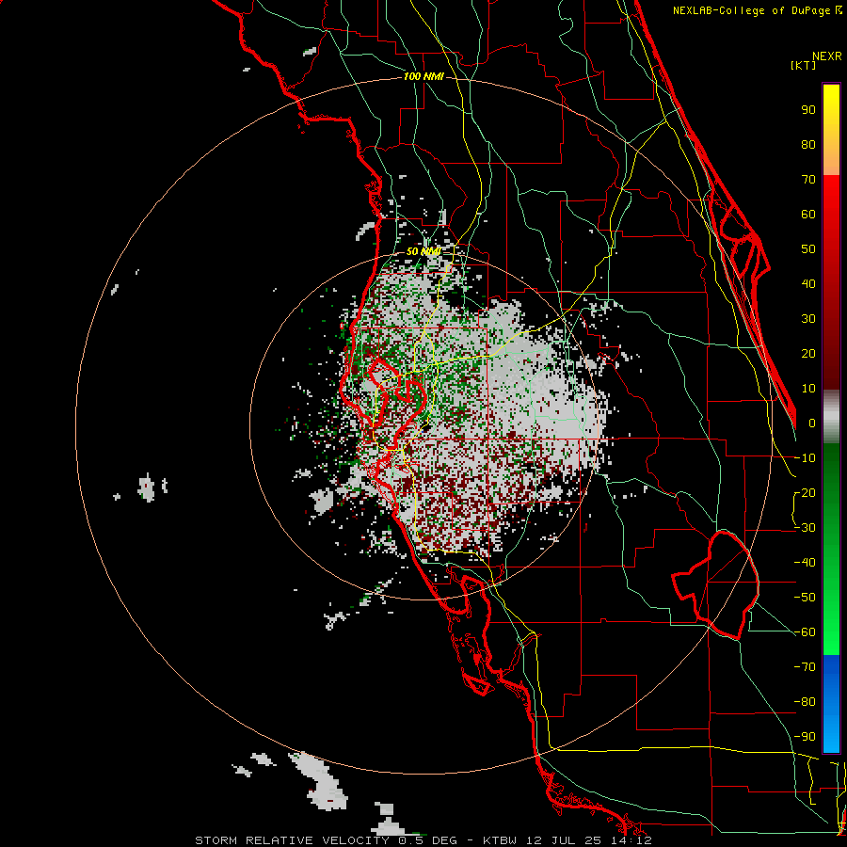Click the blue bottom segment of the color bar
The height and width of the screenshot is (847, 847).
point(831,704)
